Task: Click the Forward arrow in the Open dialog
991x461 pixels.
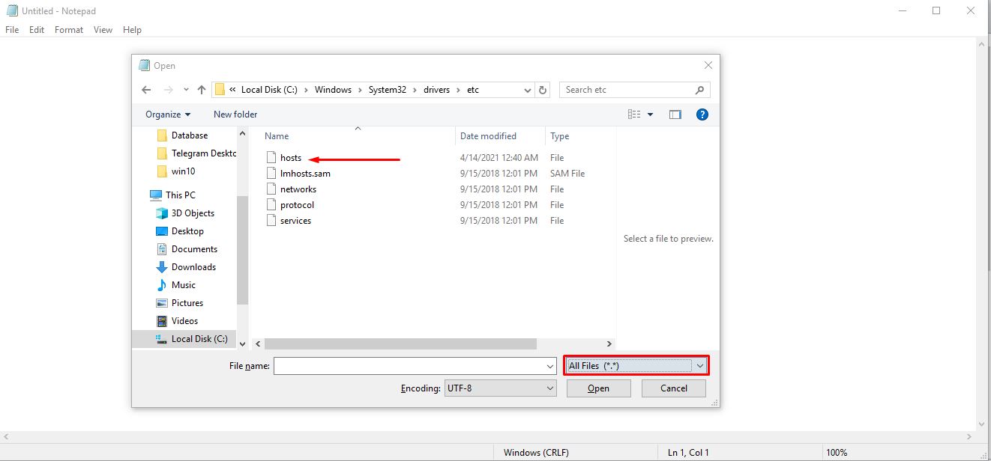Action: coord(169,90)
